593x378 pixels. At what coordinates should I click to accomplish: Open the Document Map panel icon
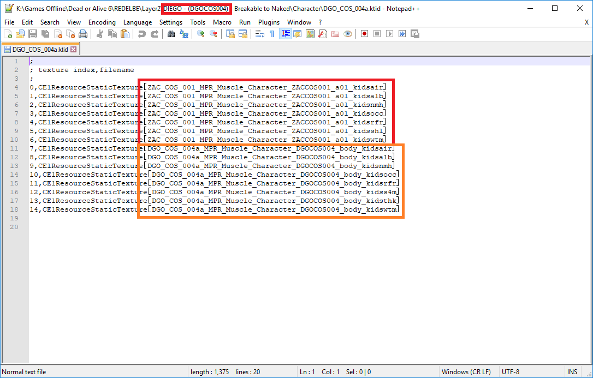(x=310, y=34)
